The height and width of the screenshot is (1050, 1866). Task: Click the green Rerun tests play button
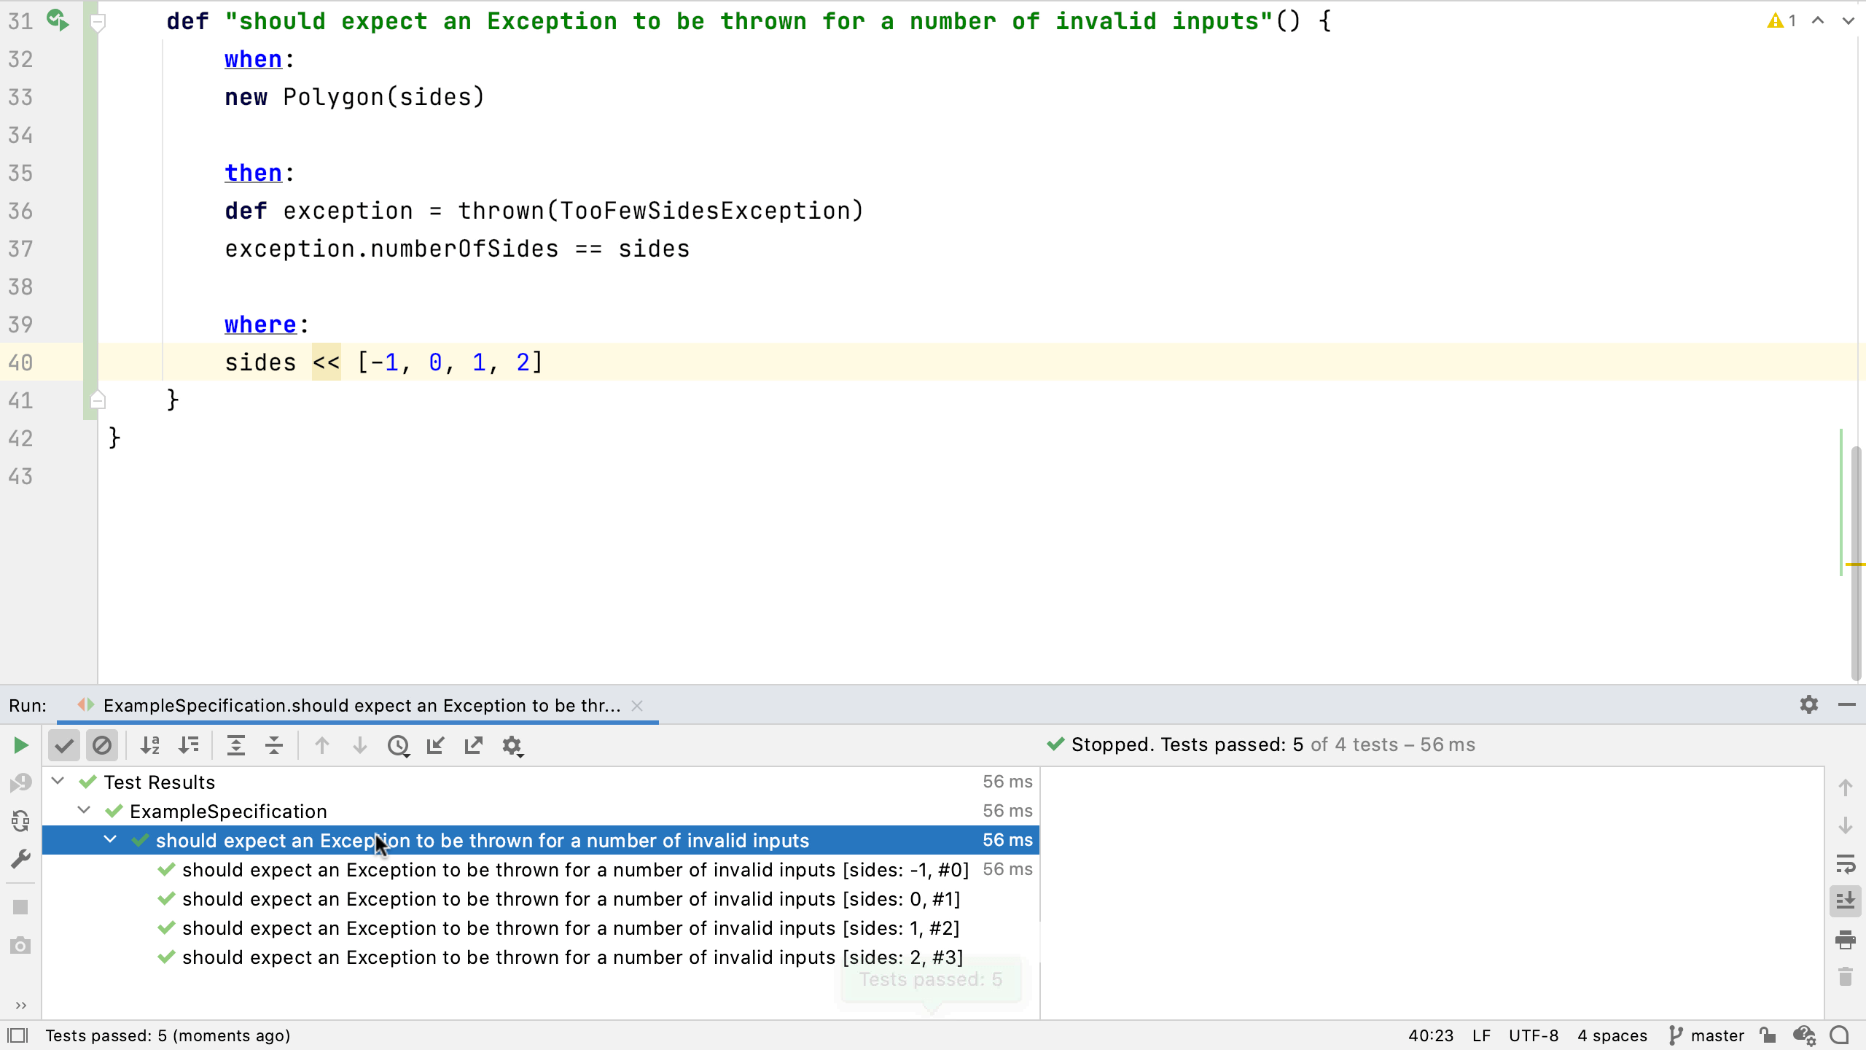point(20,745)
